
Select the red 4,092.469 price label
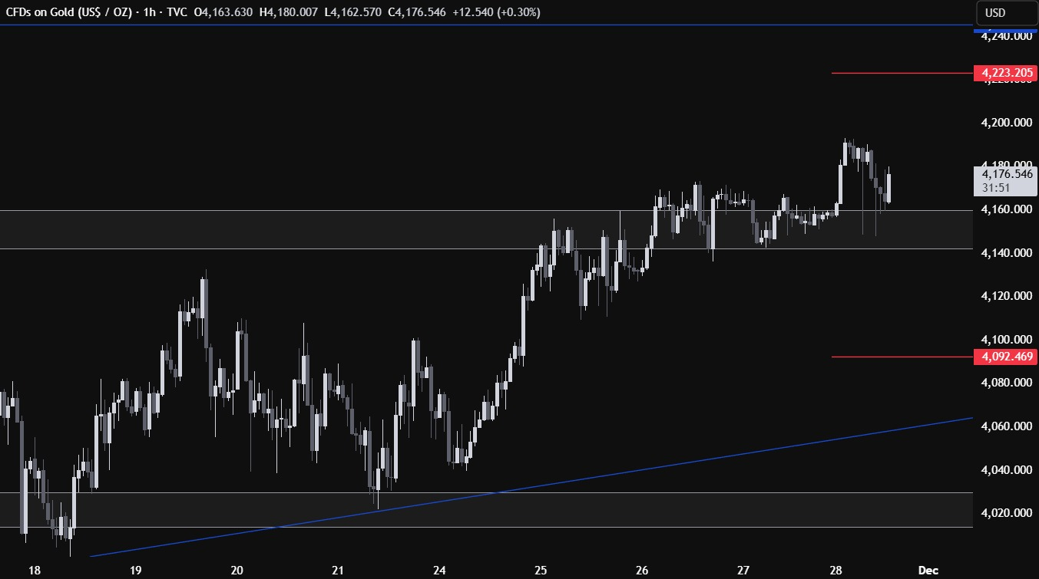coord(1004,357)
